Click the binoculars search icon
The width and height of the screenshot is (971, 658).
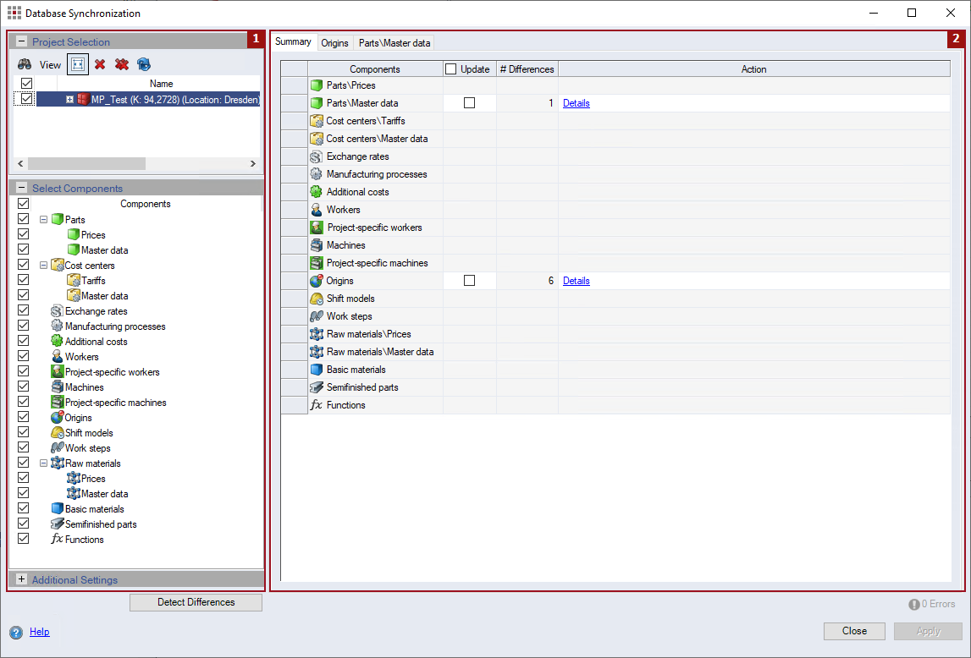tap(25, 64)
